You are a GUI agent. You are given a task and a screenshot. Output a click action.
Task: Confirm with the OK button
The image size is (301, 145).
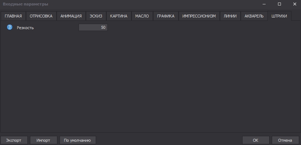tap(256, 140)
